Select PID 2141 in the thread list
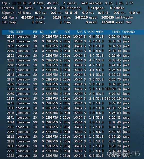This screenshot has width=144, height=159. (10, 103)
